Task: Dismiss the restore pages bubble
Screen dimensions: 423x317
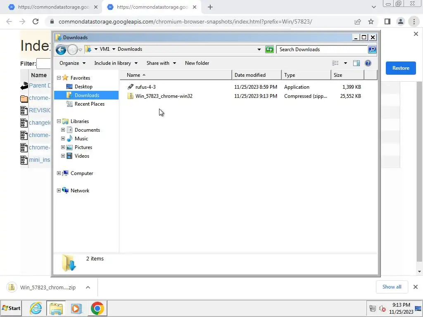Action: tap(416, 34)
